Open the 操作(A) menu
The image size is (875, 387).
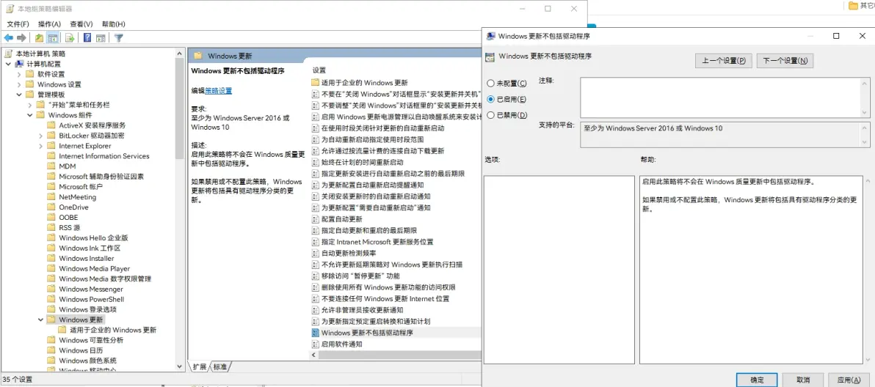(x=49, y=24)
